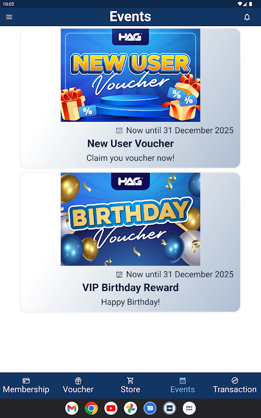Click the Claim you voucher now text
The image size is (261, 418).
tap(130, 158)
